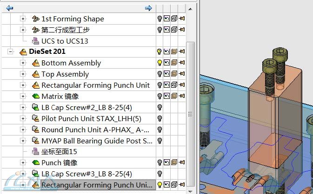Click the pin icon on DieSet 201 row

(181, 52)
